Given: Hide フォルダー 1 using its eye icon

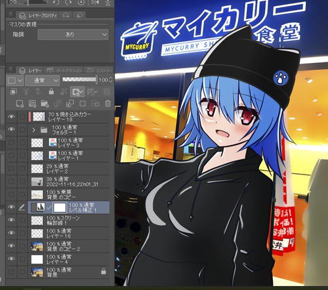Looking at the screenshot, I should coord(11,129).
